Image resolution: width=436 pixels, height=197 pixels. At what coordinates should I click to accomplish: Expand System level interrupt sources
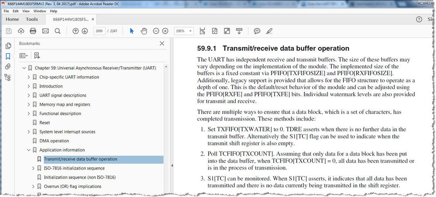tap(29, 131)
